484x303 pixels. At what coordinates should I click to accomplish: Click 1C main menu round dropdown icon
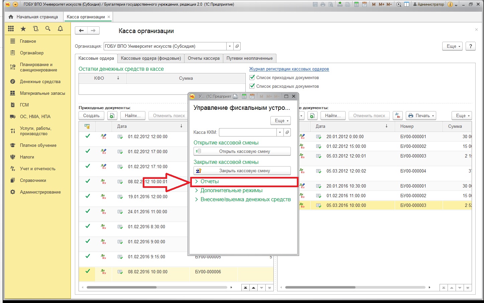tap(15, 4)
